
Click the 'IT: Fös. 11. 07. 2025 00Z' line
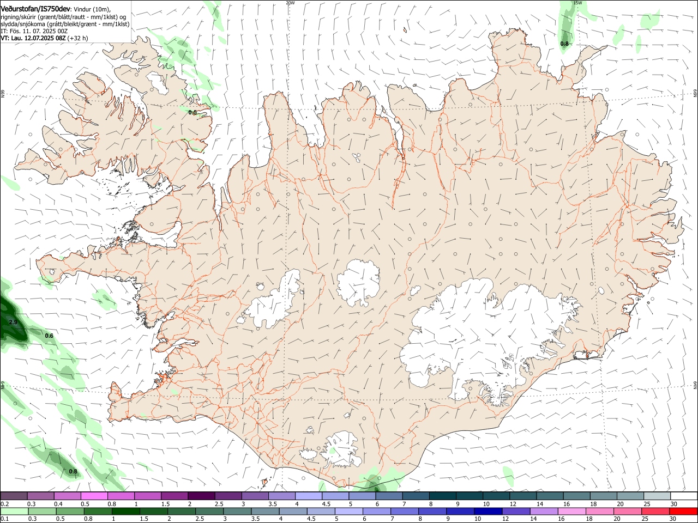(34, 32)
